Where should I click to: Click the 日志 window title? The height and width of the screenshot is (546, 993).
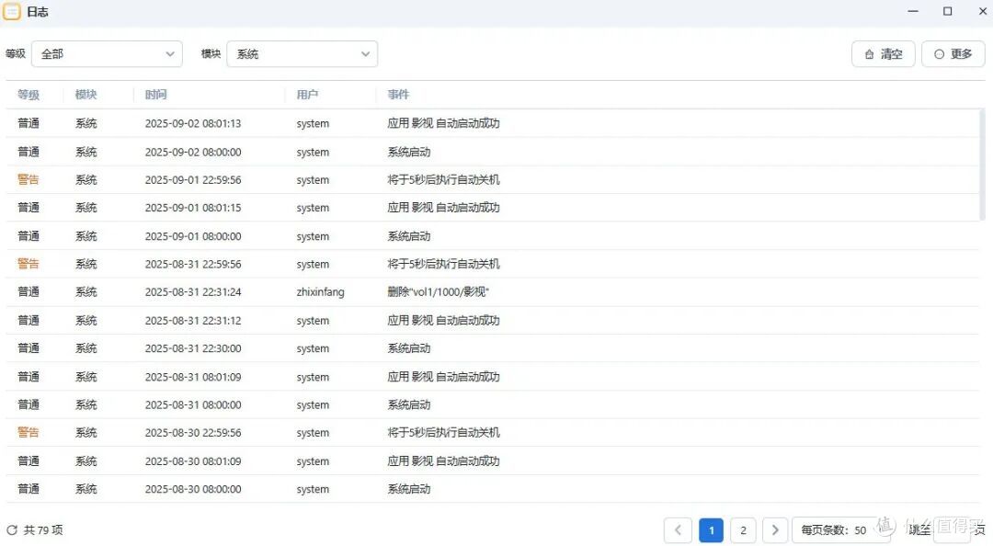point(38,11)
